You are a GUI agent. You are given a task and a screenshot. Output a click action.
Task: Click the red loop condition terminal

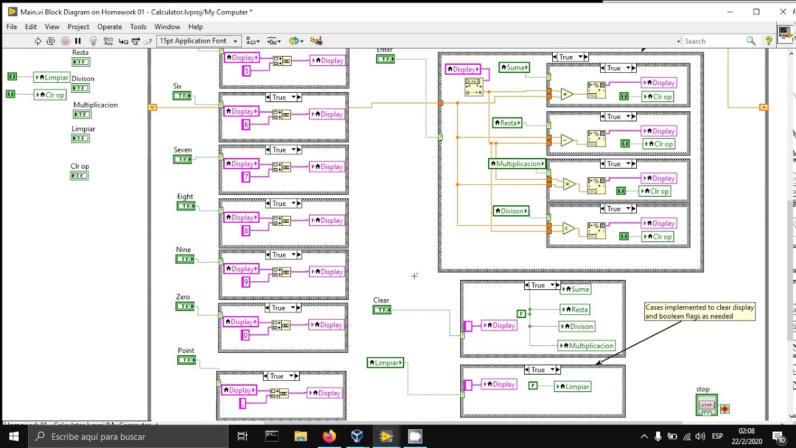(724, 409)
